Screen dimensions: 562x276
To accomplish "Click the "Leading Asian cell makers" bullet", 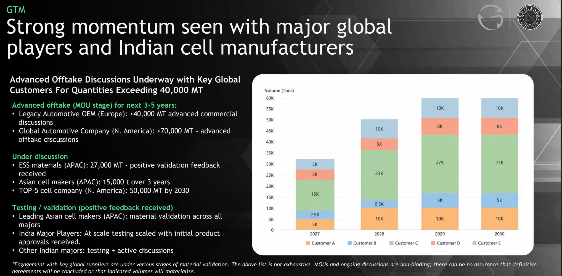I will 117,220.
